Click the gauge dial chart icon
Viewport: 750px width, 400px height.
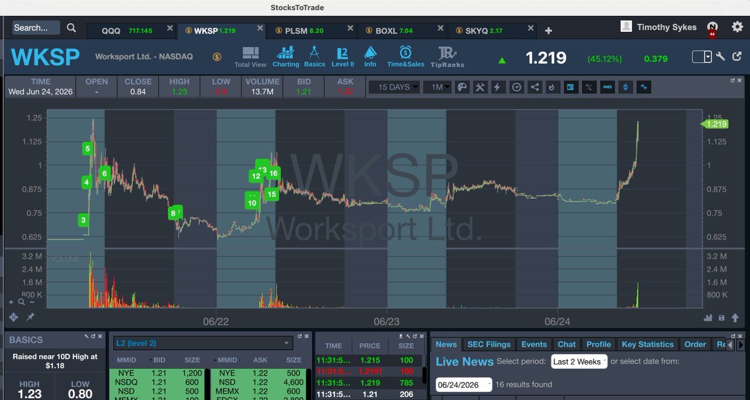tap(516, 87)
